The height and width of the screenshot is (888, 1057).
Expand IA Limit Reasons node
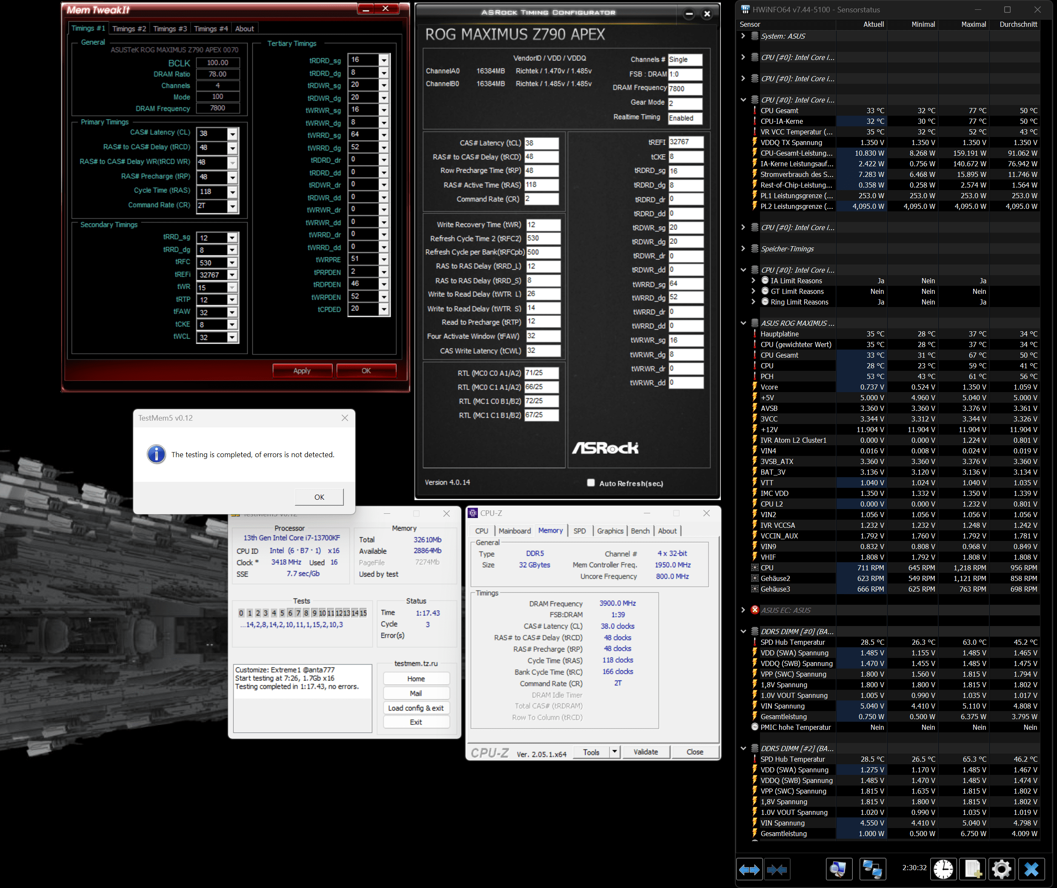pyautogui.click(x=753, y=280)
